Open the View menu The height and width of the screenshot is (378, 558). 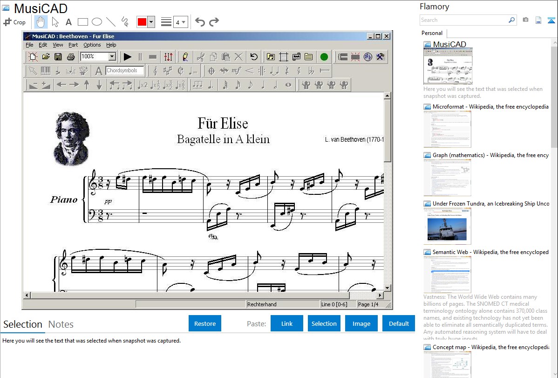[58, 45]
